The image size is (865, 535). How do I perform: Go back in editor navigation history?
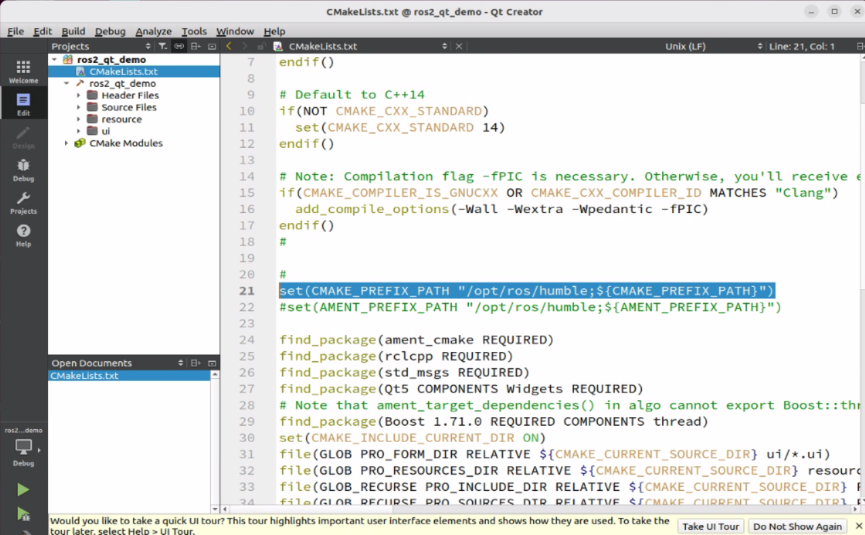coord(229,46)
